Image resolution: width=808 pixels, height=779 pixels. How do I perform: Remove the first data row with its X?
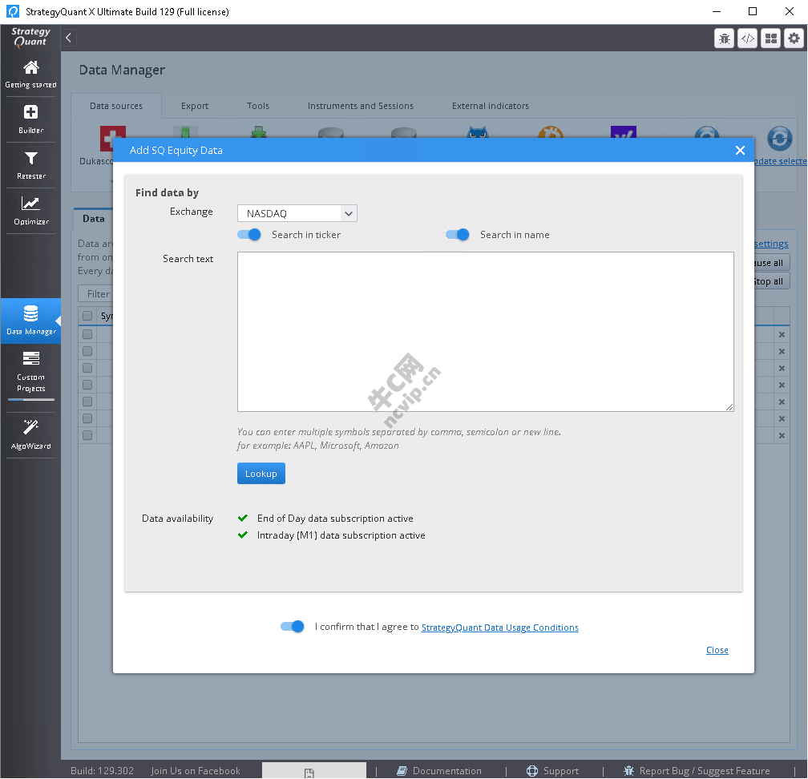pos(782,334)
